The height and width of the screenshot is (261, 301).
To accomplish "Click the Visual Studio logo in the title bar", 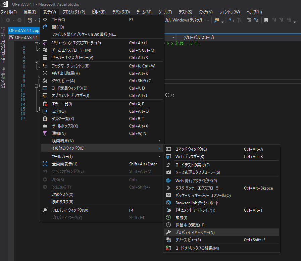I will [4, 4].
